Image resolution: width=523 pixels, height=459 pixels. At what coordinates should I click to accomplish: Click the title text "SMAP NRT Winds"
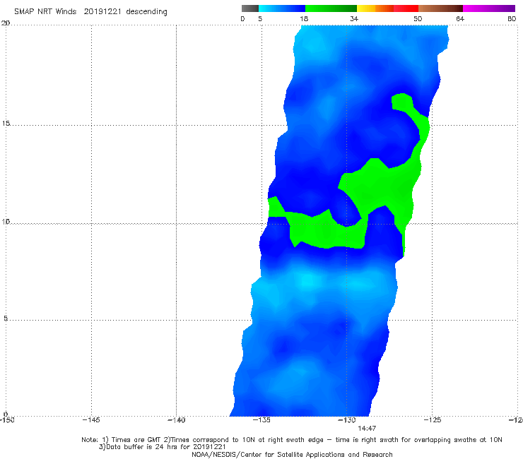[45, 11]
